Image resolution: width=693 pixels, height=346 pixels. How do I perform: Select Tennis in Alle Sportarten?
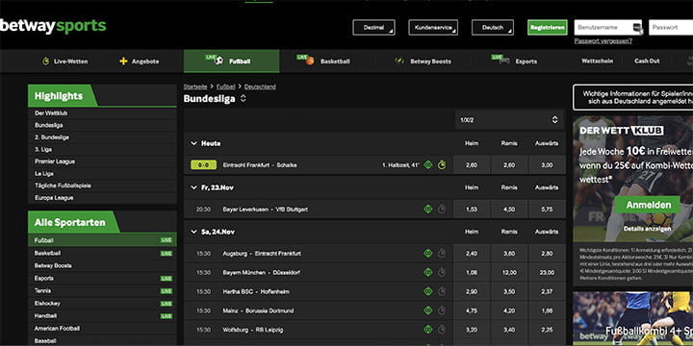tap(102, 291)
